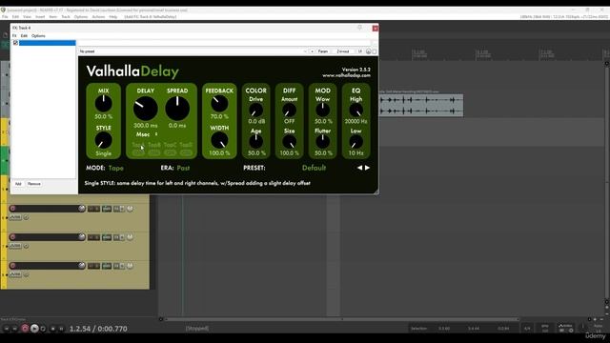Screen dimensions: 610x343
Task: Click the pan knob on track 6
Action: 130,209
